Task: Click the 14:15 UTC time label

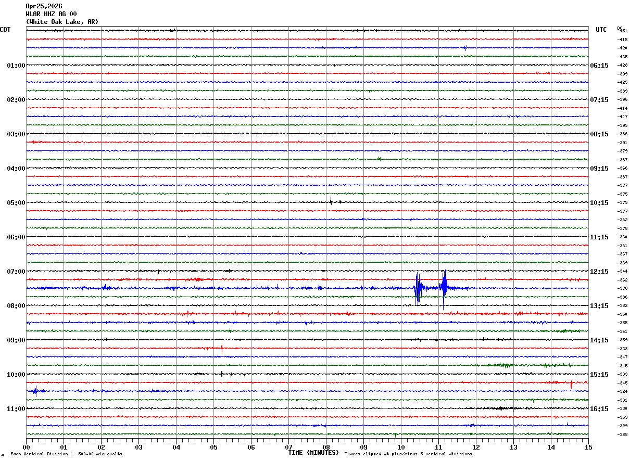Action: 599,340
